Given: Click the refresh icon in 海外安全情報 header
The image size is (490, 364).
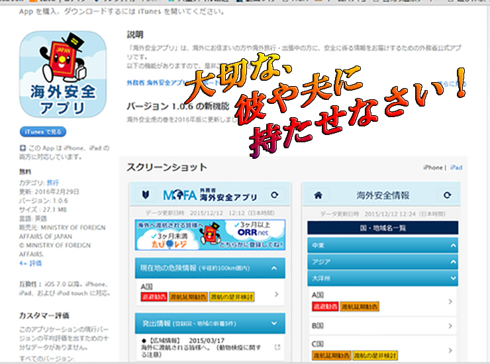Looking at the screenshot, I should tap(447, 195).
